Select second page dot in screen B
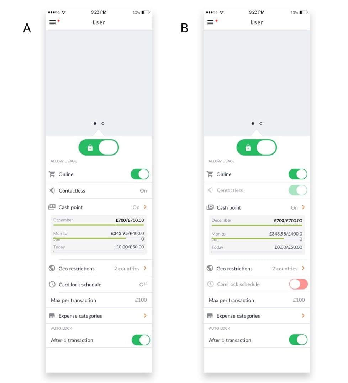The height and width of the screenshot is (383, 348). tap(261, 124)
